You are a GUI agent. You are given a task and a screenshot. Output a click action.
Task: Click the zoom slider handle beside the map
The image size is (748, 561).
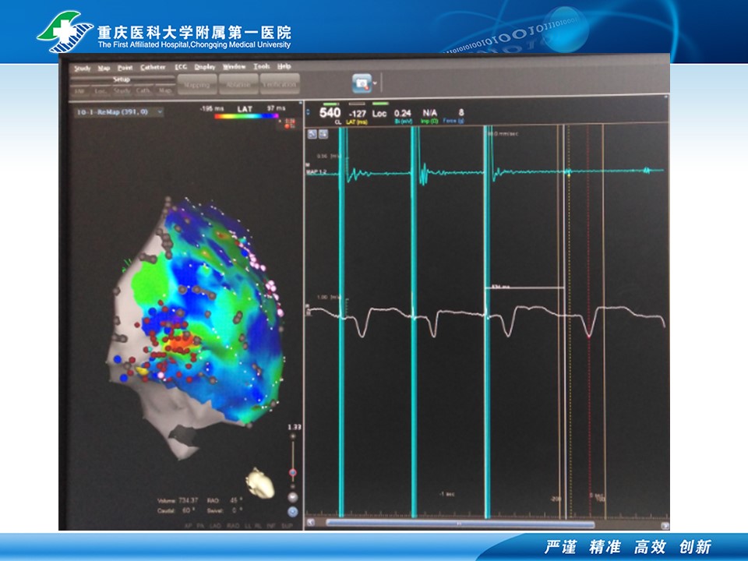[293, 473]
